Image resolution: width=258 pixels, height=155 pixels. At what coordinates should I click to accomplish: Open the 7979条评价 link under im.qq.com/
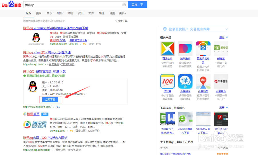[68, 64]
